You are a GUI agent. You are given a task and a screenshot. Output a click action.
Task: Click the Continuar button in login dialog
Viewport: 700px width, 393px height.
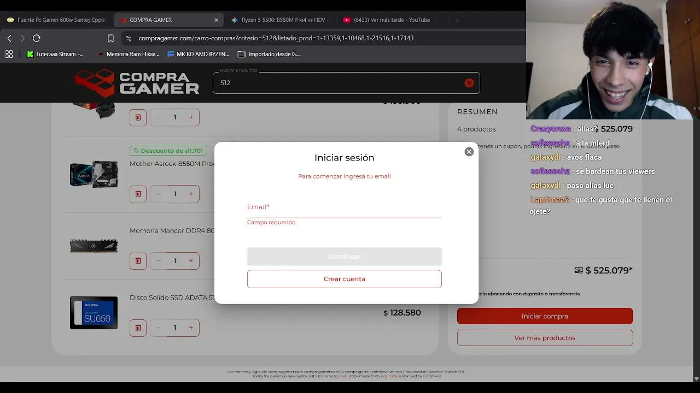pos(344,257)
